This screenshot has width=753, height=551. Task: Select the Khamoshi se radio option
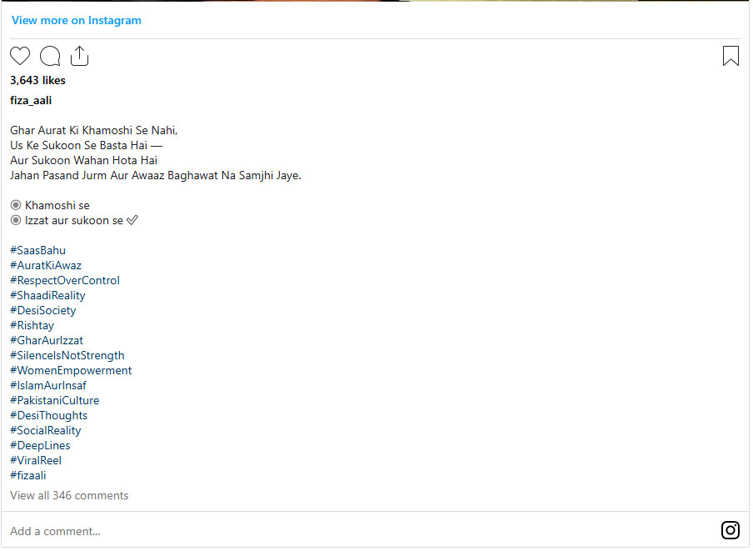pyautogui.click(x=16, y=205)
